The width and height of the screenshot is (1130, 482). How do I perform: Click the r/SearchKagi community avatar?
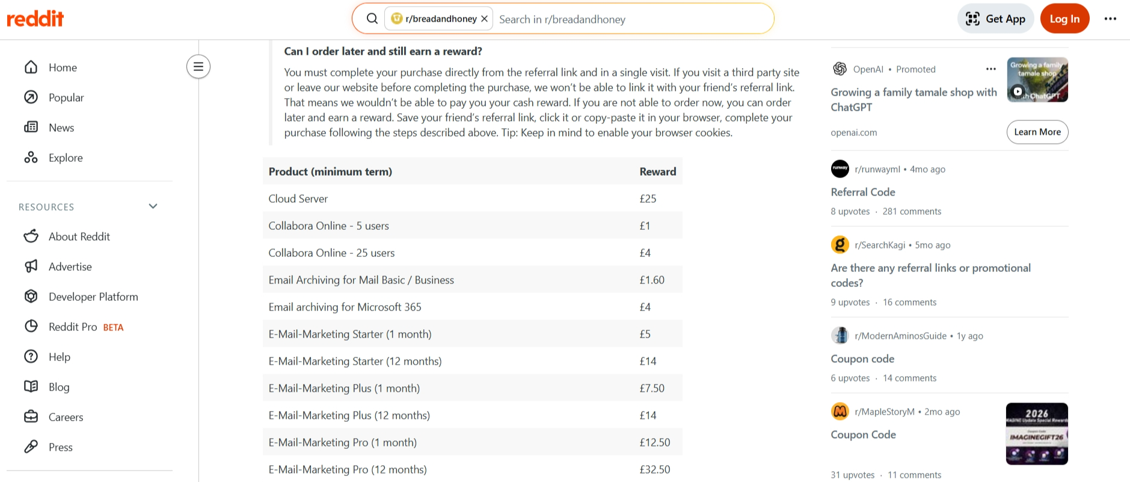coord(840,245)
